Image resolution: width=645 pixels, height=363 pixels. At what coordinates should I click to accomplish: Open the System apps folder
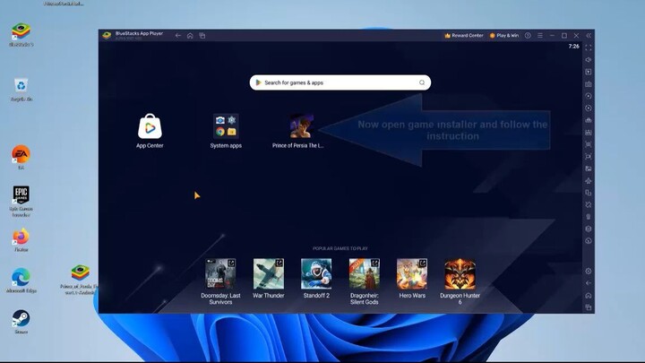[226, 126]
